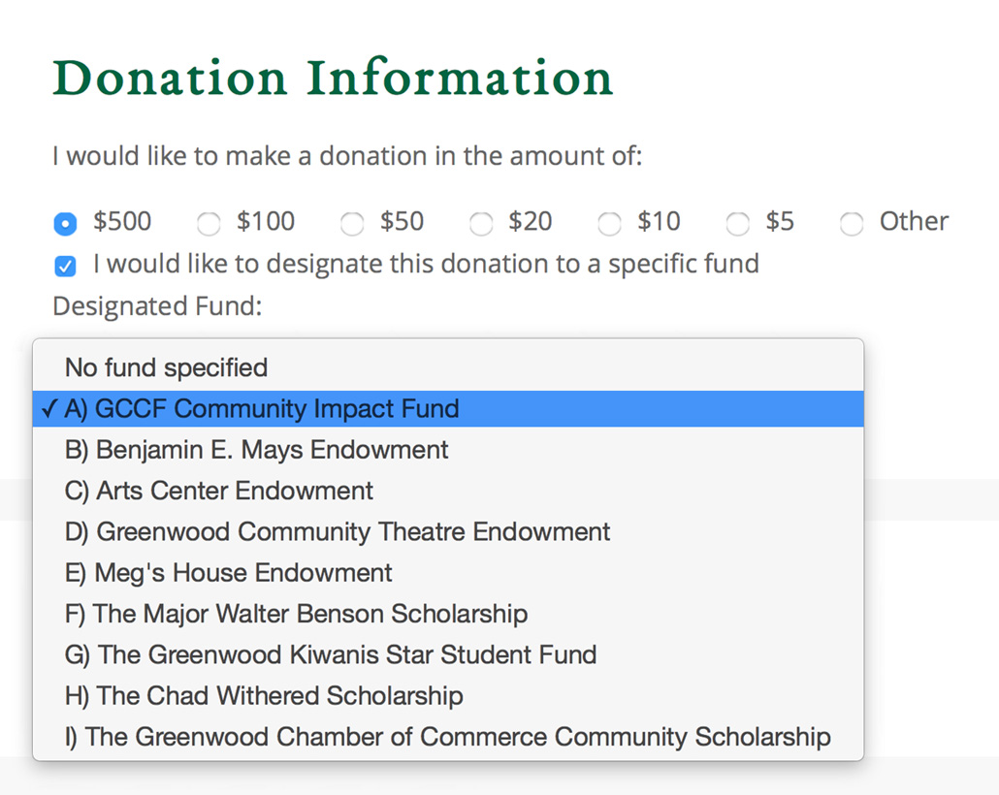Select the $10 radio button
999x795 pixels.
point(609,224)
